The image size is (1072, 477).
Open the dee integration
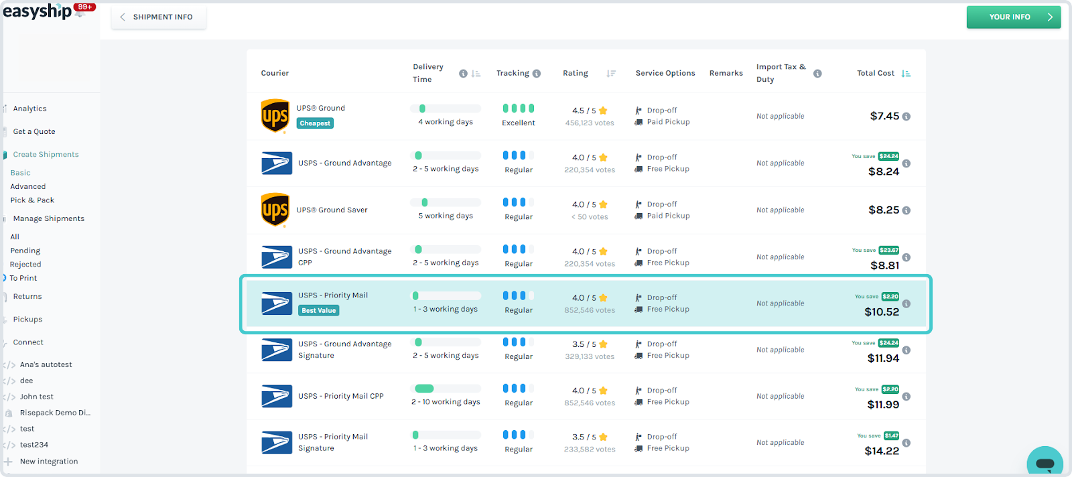(27, 381)
